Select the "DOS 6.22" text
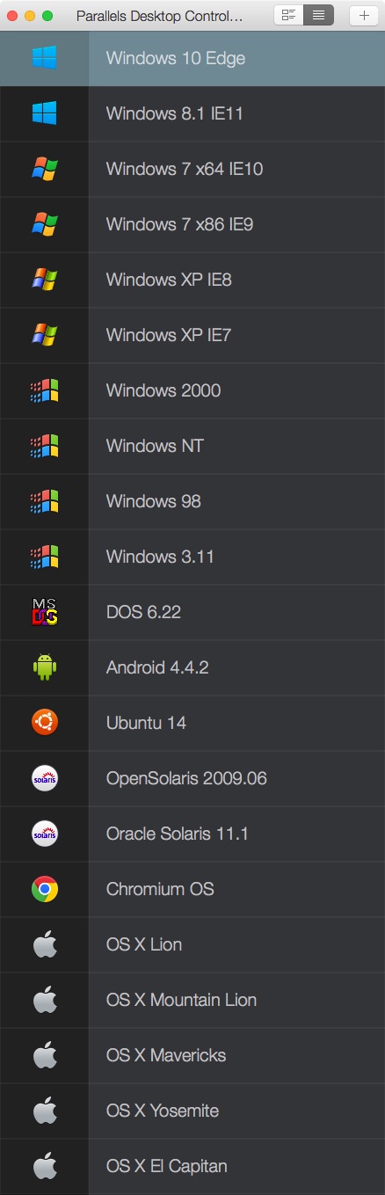Viewport: 385px width, 1195px height. coord(143,612)
